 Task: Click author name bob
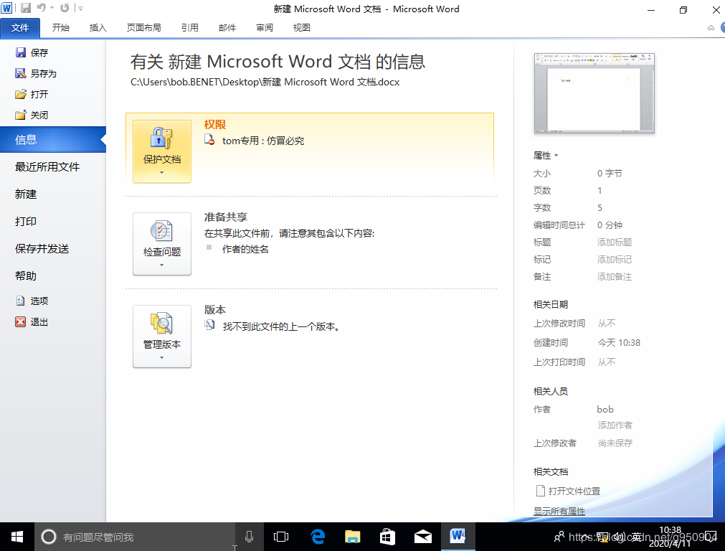[x=605, y=410]
